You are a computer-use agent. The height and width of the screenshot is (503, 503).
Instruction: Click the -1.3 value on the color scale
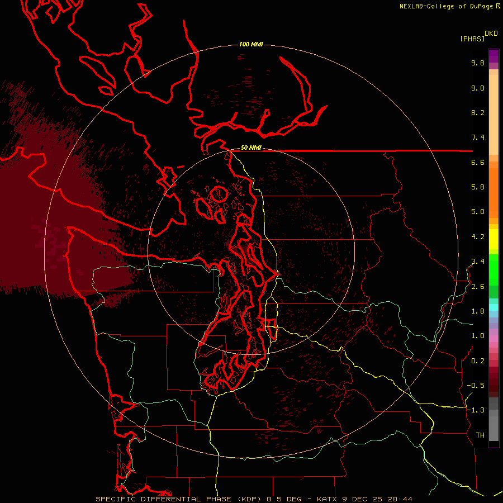tap(476, 410)
